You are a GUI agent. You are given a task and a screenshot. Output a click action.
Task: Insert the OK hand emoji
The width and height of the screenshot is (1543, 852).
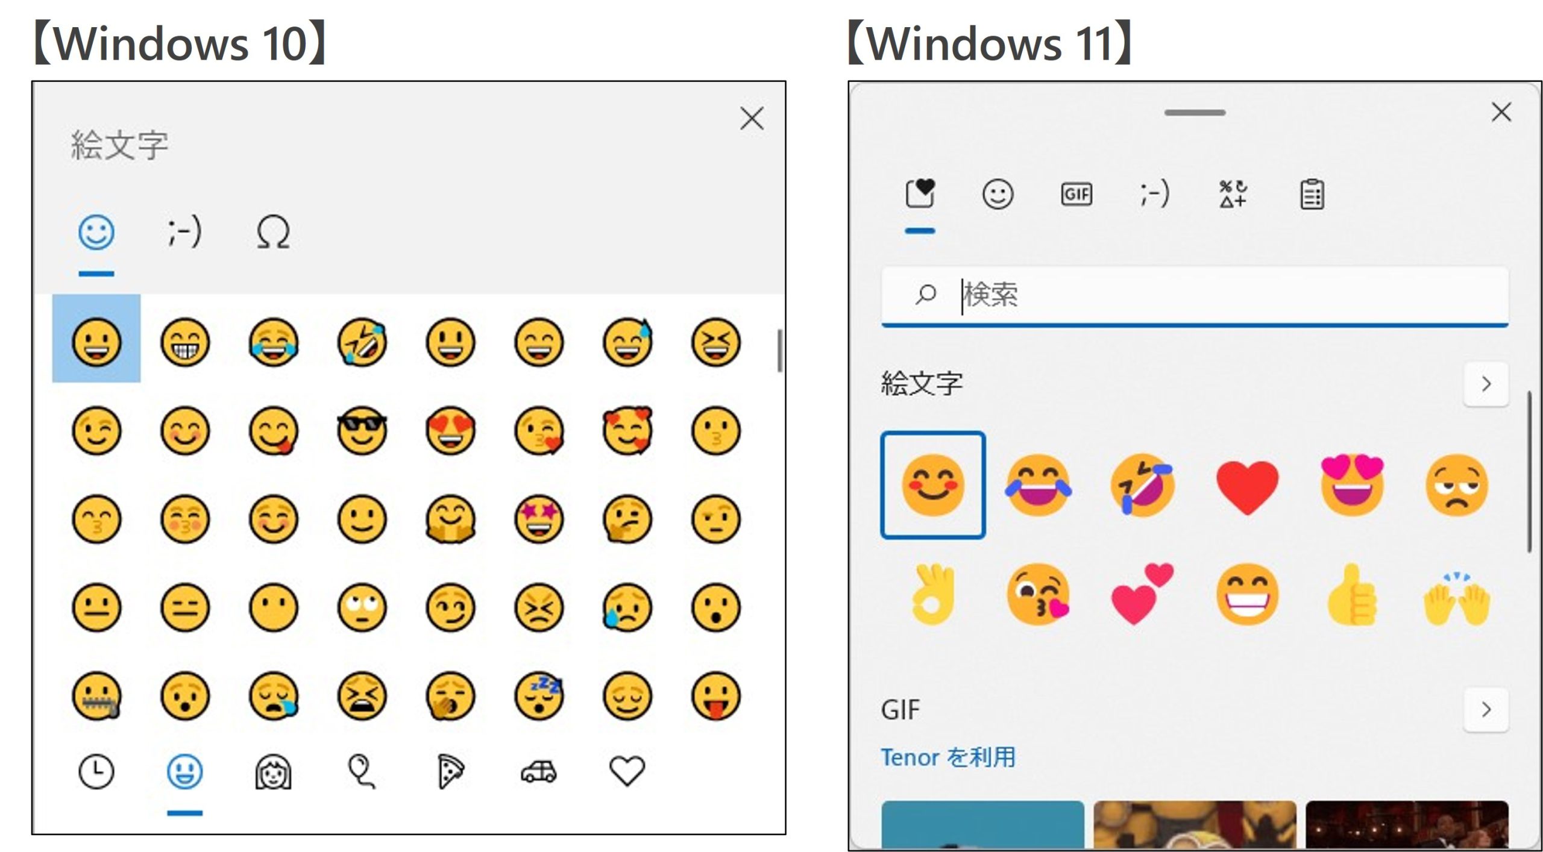pos(932,594)
